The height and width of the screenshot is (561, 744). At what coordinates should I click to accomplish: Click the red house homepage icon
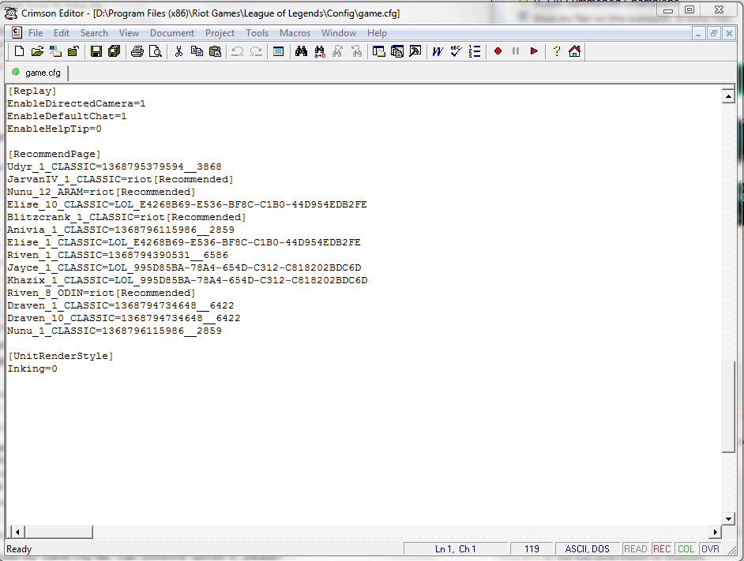click(x=574, y=51)
